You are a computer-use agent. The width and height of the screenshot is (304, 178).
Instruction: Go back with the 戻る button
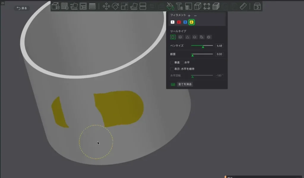(x=22, y=8)
